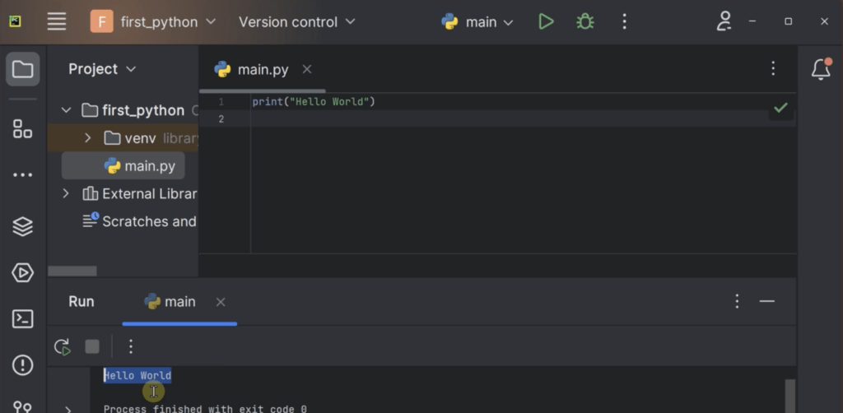Expand External Libraries node
This screenshot has height=413, width=843.
tap(66, 194)
